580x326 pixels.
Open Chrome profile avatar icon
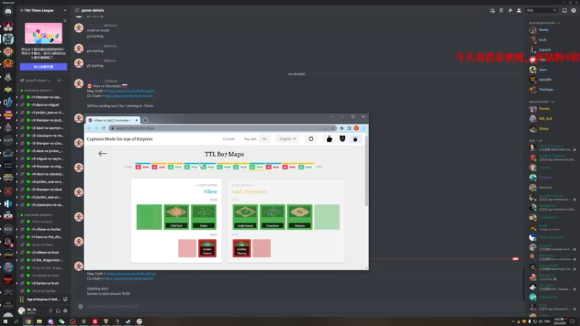[356, 128]
